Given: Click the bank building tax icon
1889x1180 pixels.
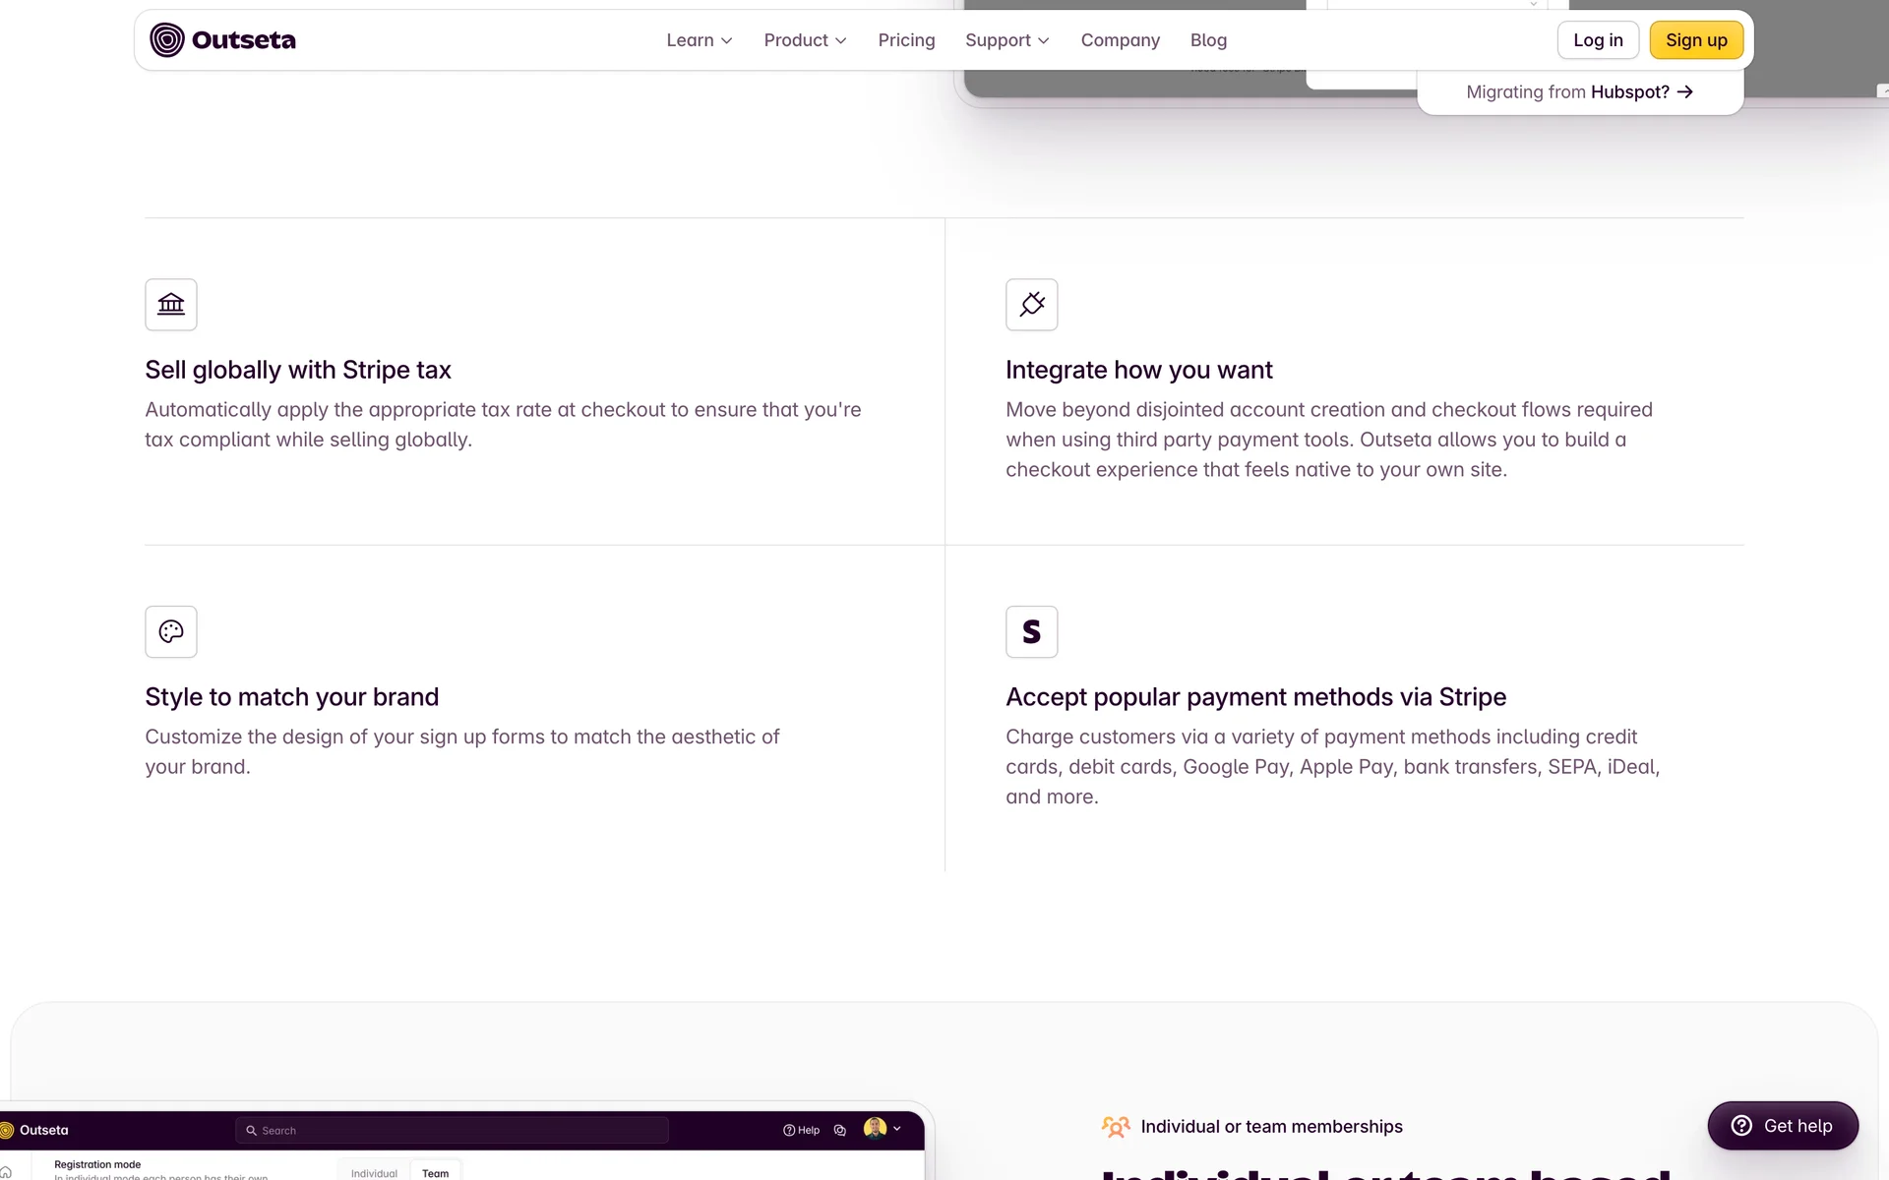Looking at the screenshot, I should tap(171, 305).
